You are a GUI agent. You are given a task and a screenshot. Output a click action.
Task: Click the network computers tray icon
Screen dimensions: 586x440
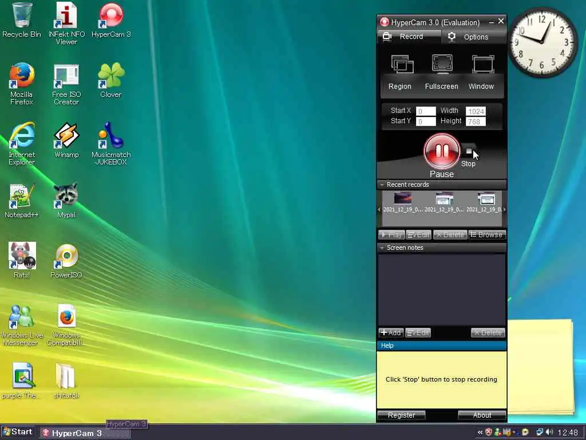540,433
